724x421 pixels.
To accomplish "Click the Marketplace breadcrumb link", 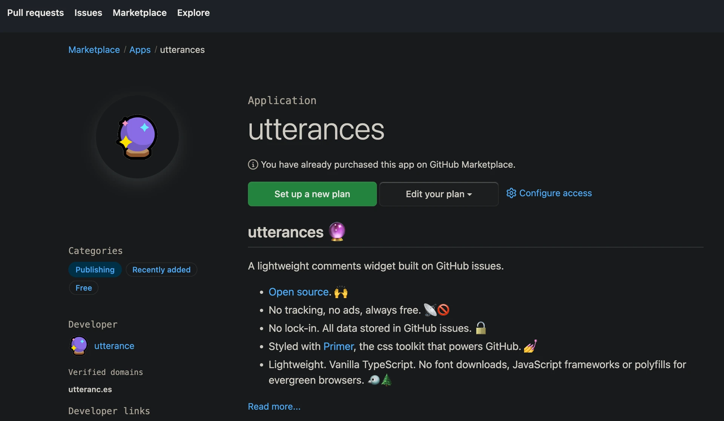I will [94, 49].
